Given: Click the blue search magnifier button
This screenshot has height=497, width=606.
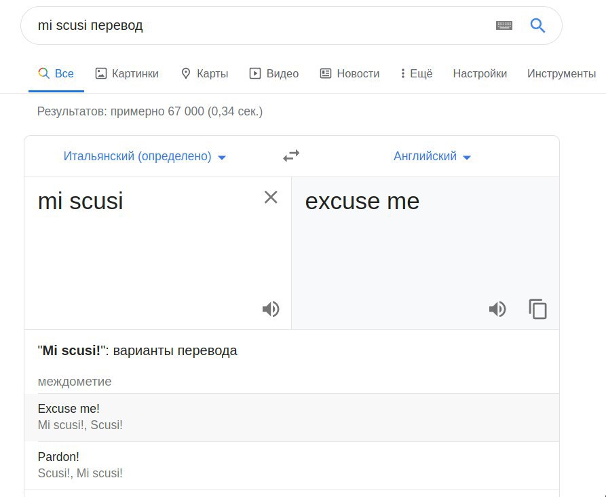Looking at the screenshot, I should (537, 26).
